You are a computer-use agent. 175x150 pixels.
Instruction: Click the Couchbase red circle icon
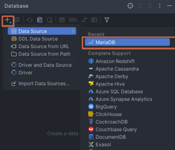(x=91, y=129)
